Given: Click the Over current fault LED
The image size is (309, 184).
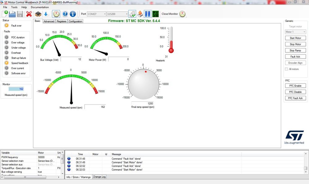Looking at the screenshot, I should pyautogui.click(x=6, y=68).
